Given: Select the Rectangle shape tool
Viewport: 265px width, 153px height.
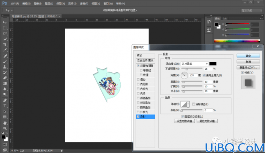Looking at the screenshot, I should point(5,117).
